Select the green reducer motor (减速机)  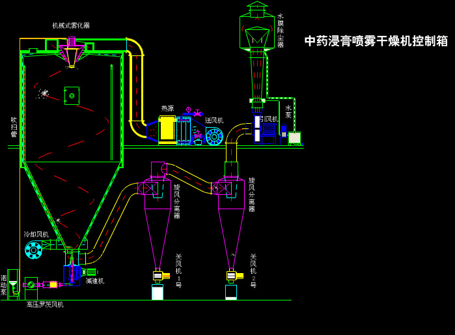tap(90, 272)
